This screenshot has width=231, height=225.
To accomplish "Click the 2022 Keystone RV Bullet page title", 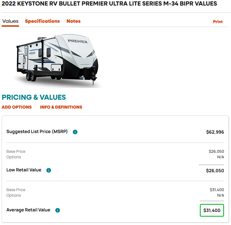I will pos(109,4).
